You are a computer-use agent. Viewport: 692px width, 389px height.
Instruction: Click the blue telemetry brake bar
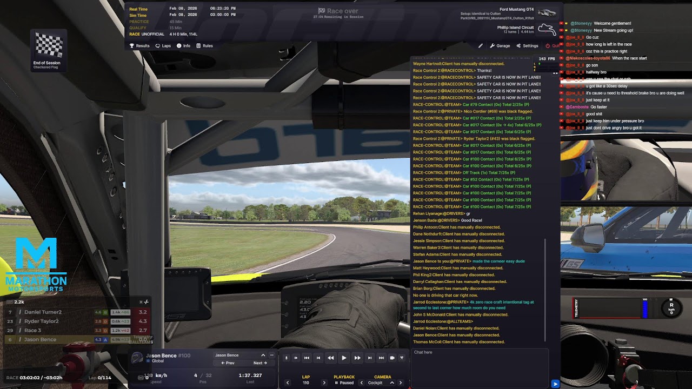point(644,308)
